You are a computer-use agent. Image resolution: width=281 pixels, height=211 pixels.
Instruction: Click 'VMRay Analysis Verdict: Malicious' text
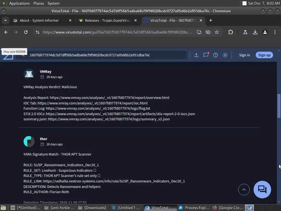pyautogui.click(x=50, y=87)
